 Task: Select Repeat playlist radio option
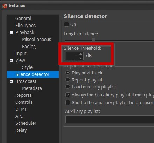coord(68,80)
